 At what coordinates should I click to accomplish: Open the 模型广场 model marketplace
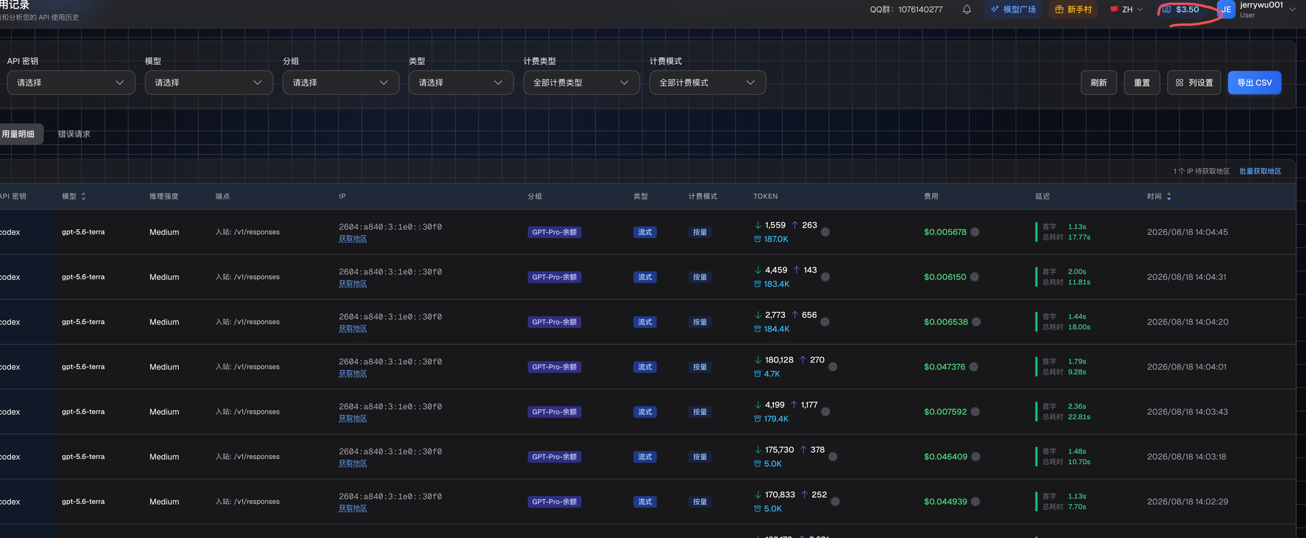click(x=1013, y=10)
